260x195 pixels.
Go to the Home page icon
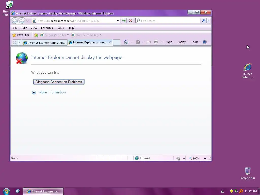(x=126, y=42)
